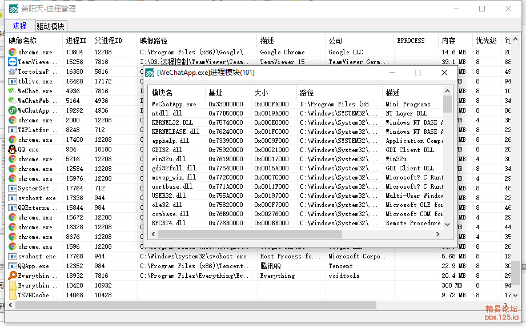Viewport: 526px width, 327px height.
Task: Open the 进程 tab
Action: tap(19, 26)
